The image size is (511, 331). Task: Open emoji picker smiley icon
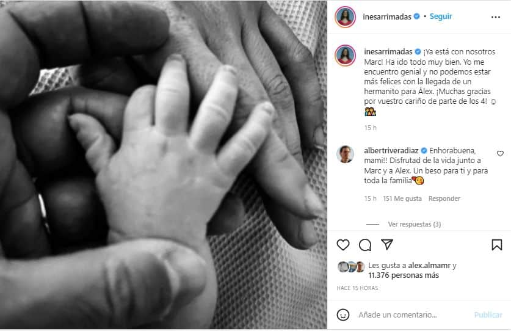[343, 315]
